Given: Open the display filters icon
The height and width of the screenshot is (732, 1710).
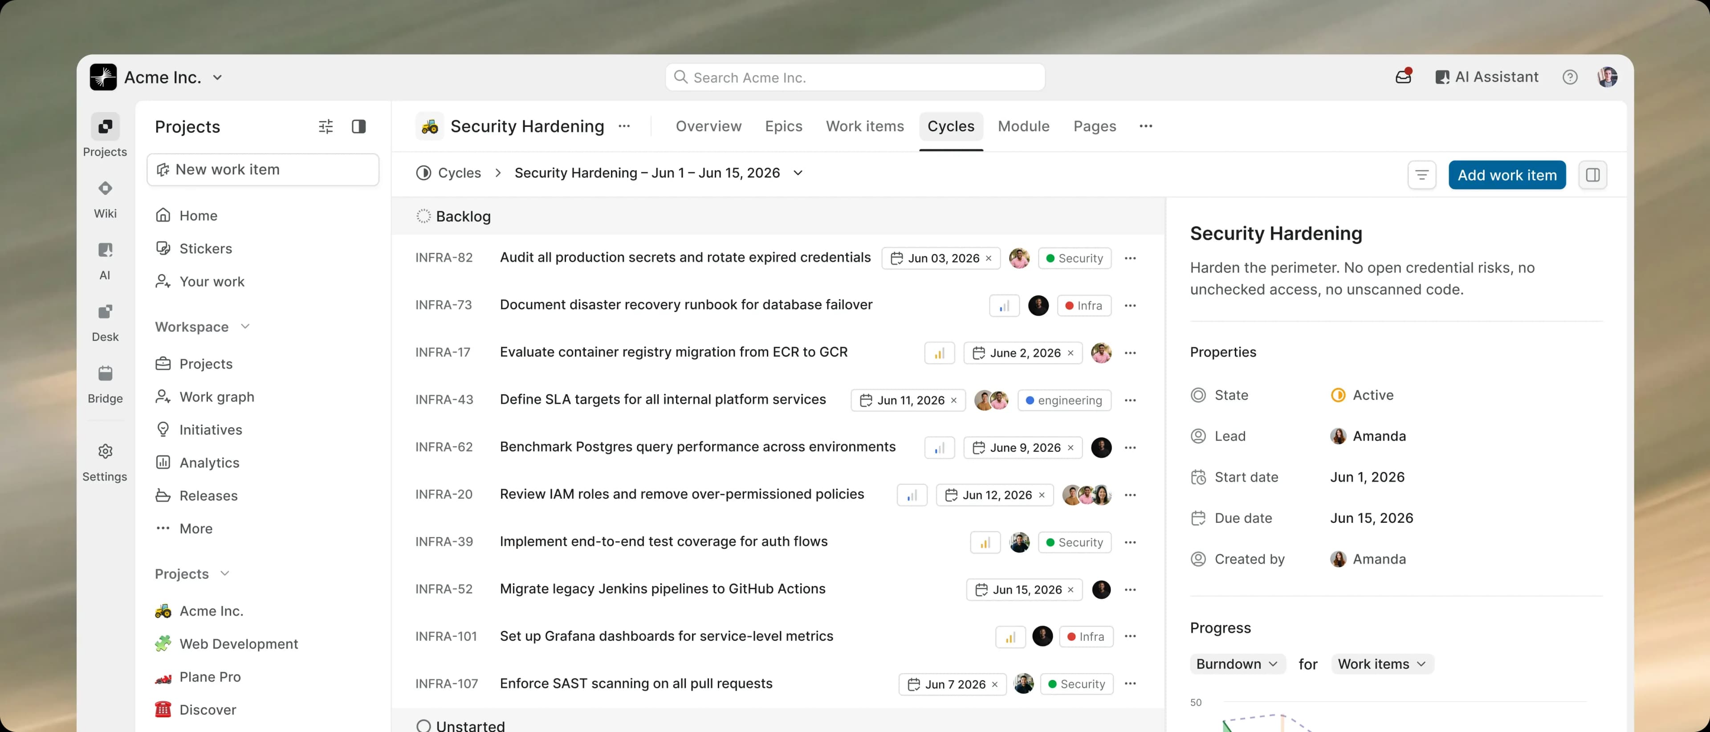Looking at the screenshot, I should click(1422, 175).
